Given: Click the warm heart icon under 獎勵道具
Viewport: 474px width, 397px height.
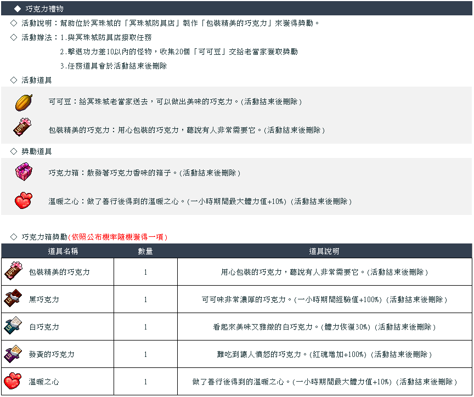Looking at the screenshot, I should pyautogui.click(x=24, y=201).
